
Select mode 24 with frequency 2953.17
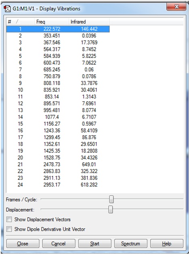pyautogui.click(x=58, y=185)
